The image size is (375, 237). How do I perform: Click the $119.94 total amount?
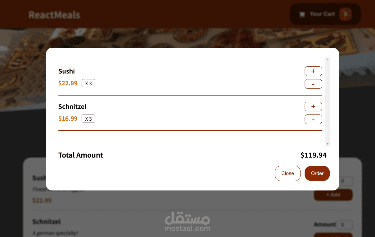point(313,155)
